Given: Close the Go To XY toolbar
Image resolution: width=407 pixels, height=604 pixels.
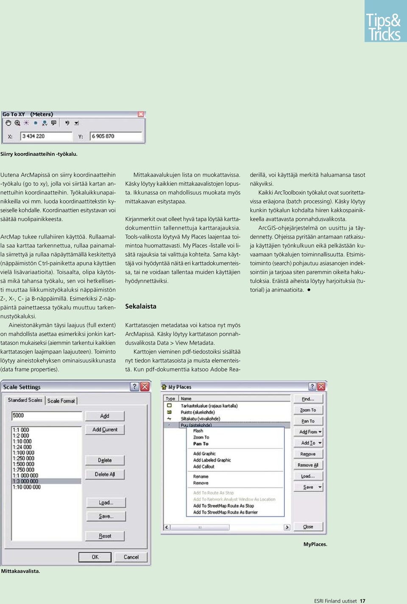Looking at the screenshot, I should (x=141, y=114).
